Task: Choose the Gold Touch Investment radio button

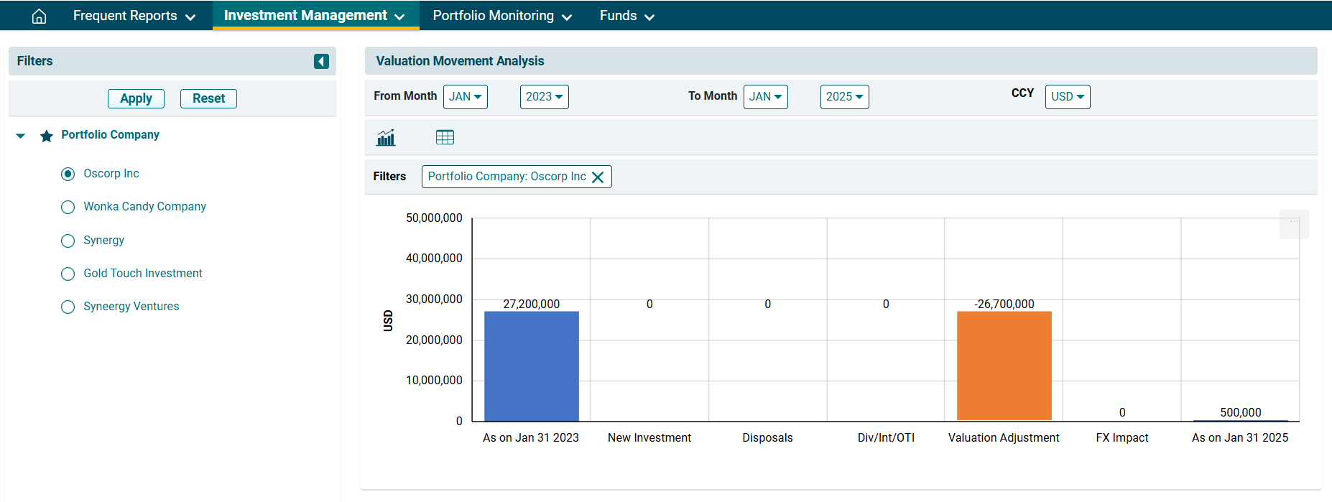Action: [x=68, y=274]
